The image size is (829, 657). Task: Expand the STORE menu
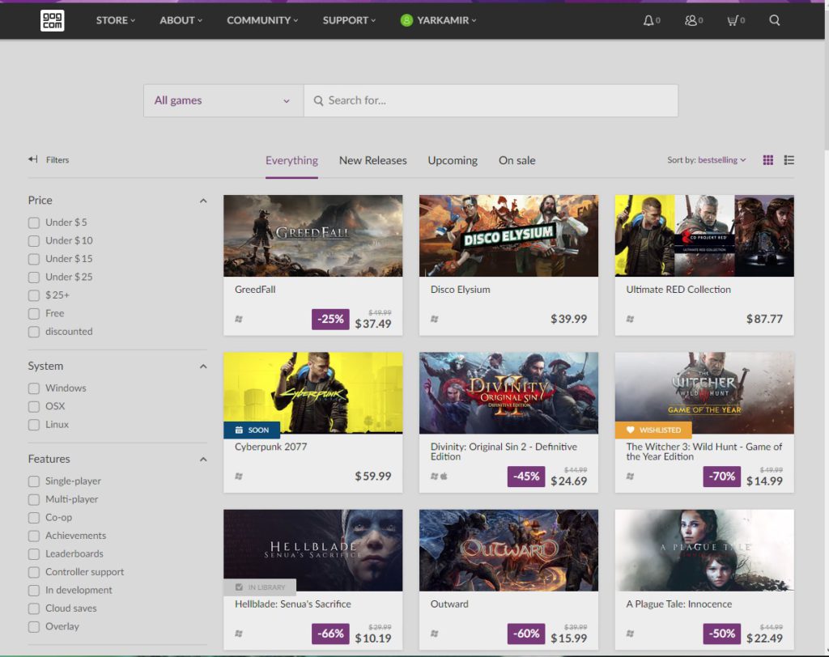(115, 20)
